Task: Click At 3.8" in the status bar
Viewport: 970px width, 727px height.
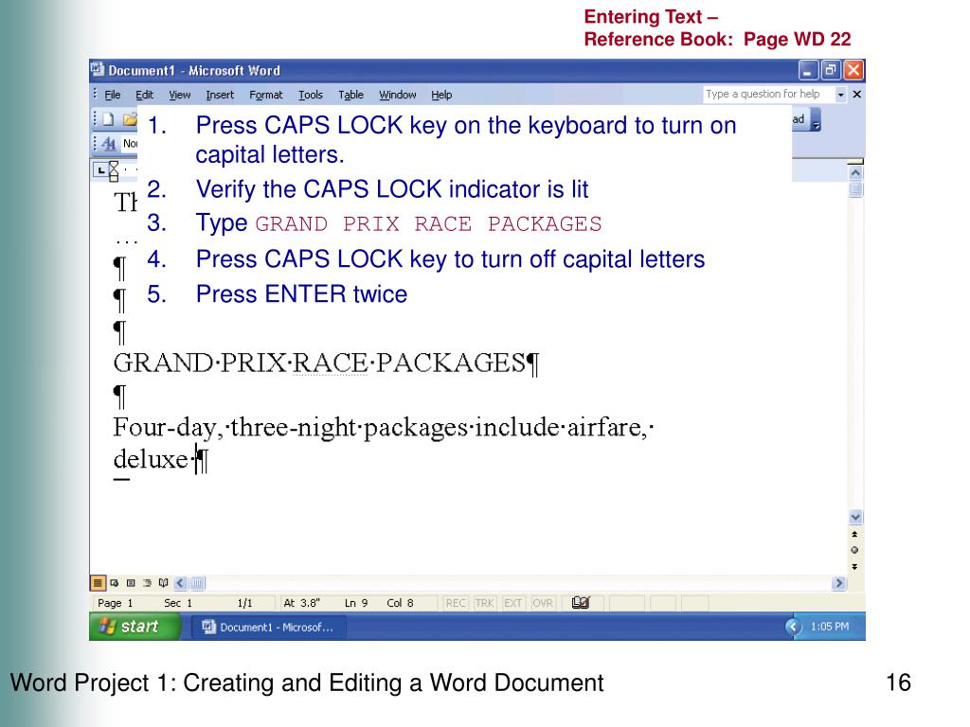Action: pyautogui.click(x=301, y=603)
